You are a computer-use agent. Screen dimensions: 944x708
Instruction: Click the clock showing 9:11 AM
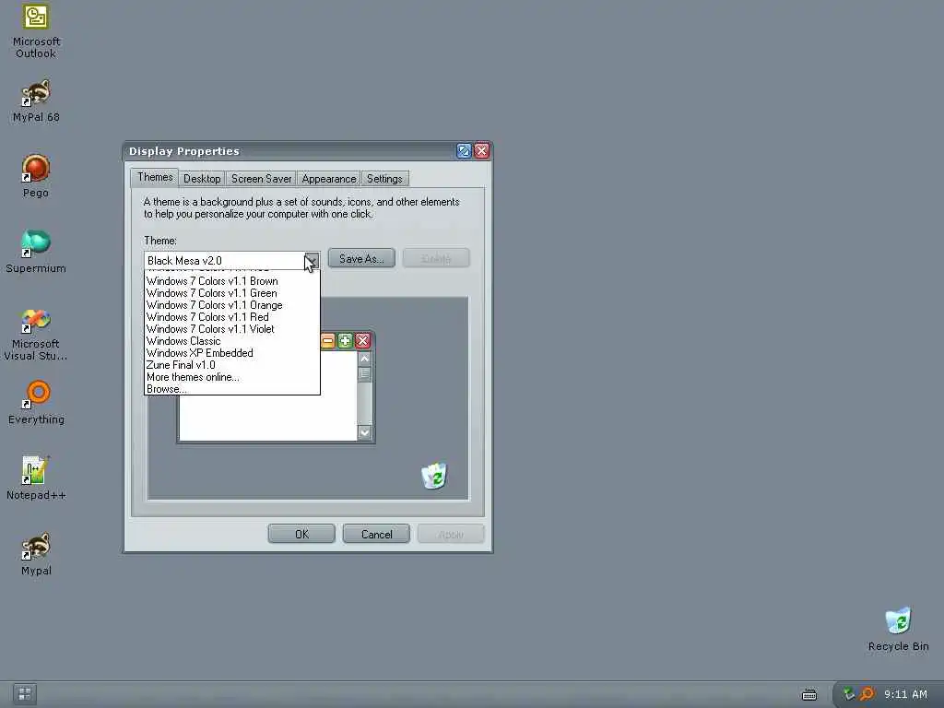click(x=905, y=694)
